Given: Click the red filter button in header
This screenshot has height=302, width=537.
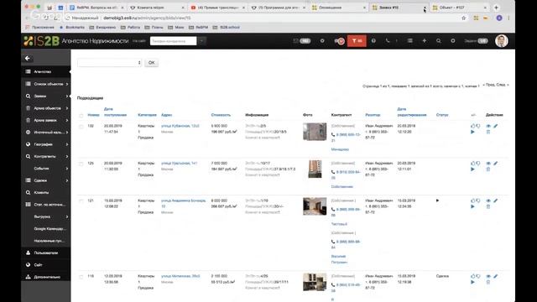Looking at the screenshot, I should click(357, 41).
